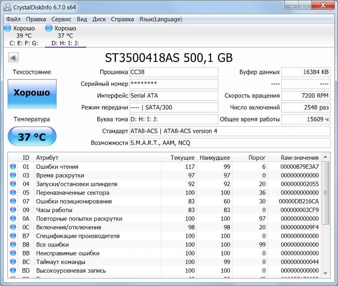This screenshot has height=286, width=338.
Task: Click the Режим передачи field SATA/300
Action: (x=174, y=108)
